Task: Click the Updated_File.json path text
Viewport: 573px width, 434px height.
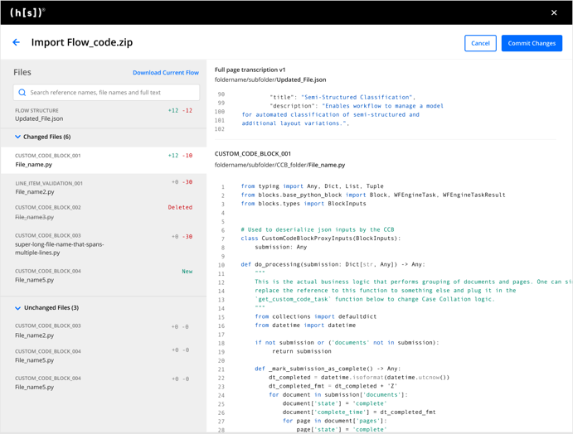Action: click(270, 80)
